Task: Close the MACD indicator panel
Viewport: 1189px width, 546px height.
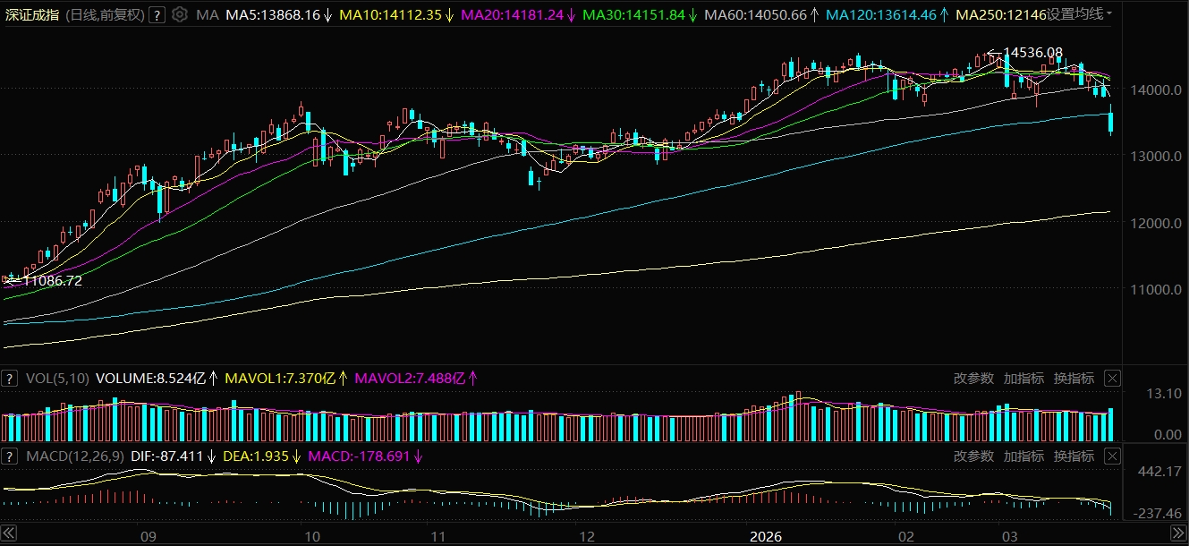Action: click(x=1112, y=456)
